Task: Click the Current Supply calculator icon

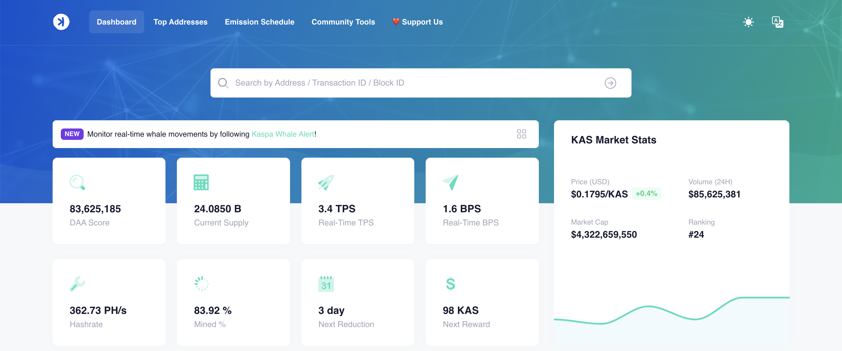Action: pyautogui.click(x=201, y=182)
